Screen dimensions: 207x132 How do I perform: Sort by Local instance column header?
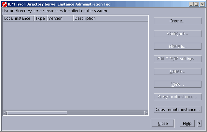18,18
